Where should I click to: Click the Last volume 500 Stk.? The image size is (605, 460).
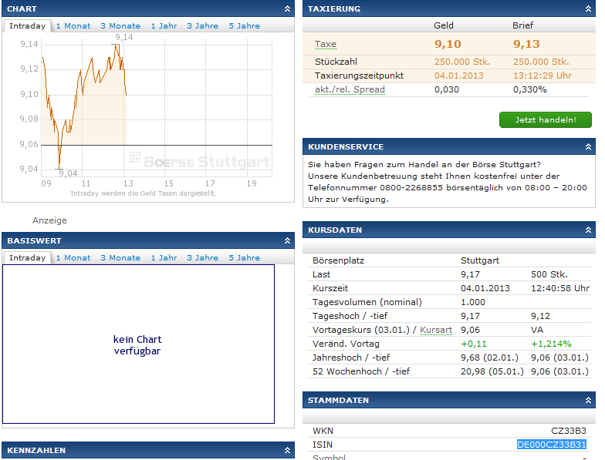549,274
